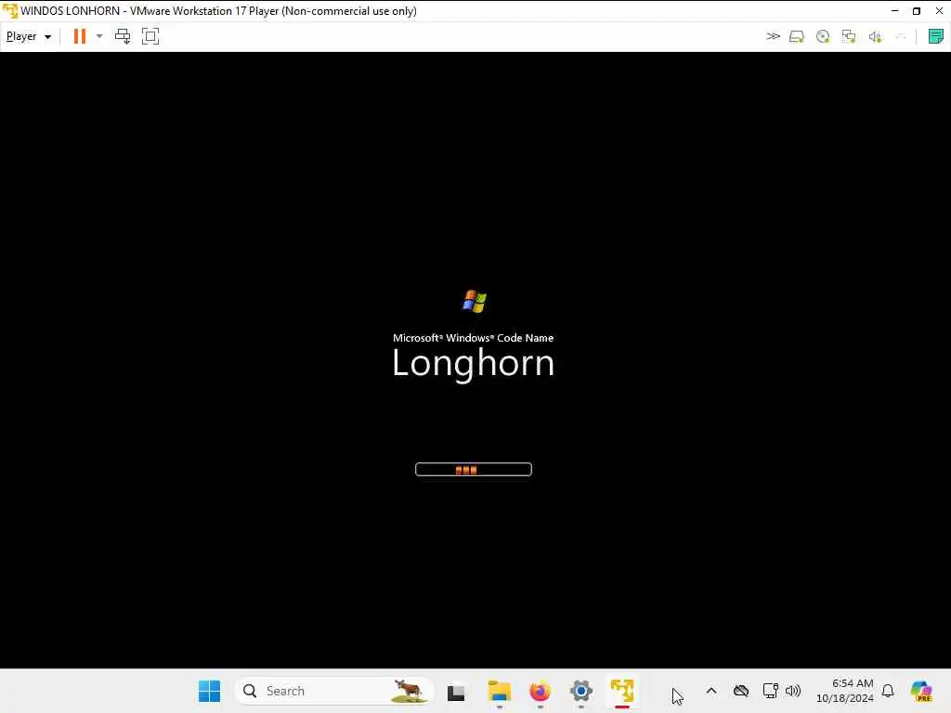Image resolution: width=951 pixels, height=713 pixels.
Task: Click the Longhorn text in the VM
Action: click(473, 363)
